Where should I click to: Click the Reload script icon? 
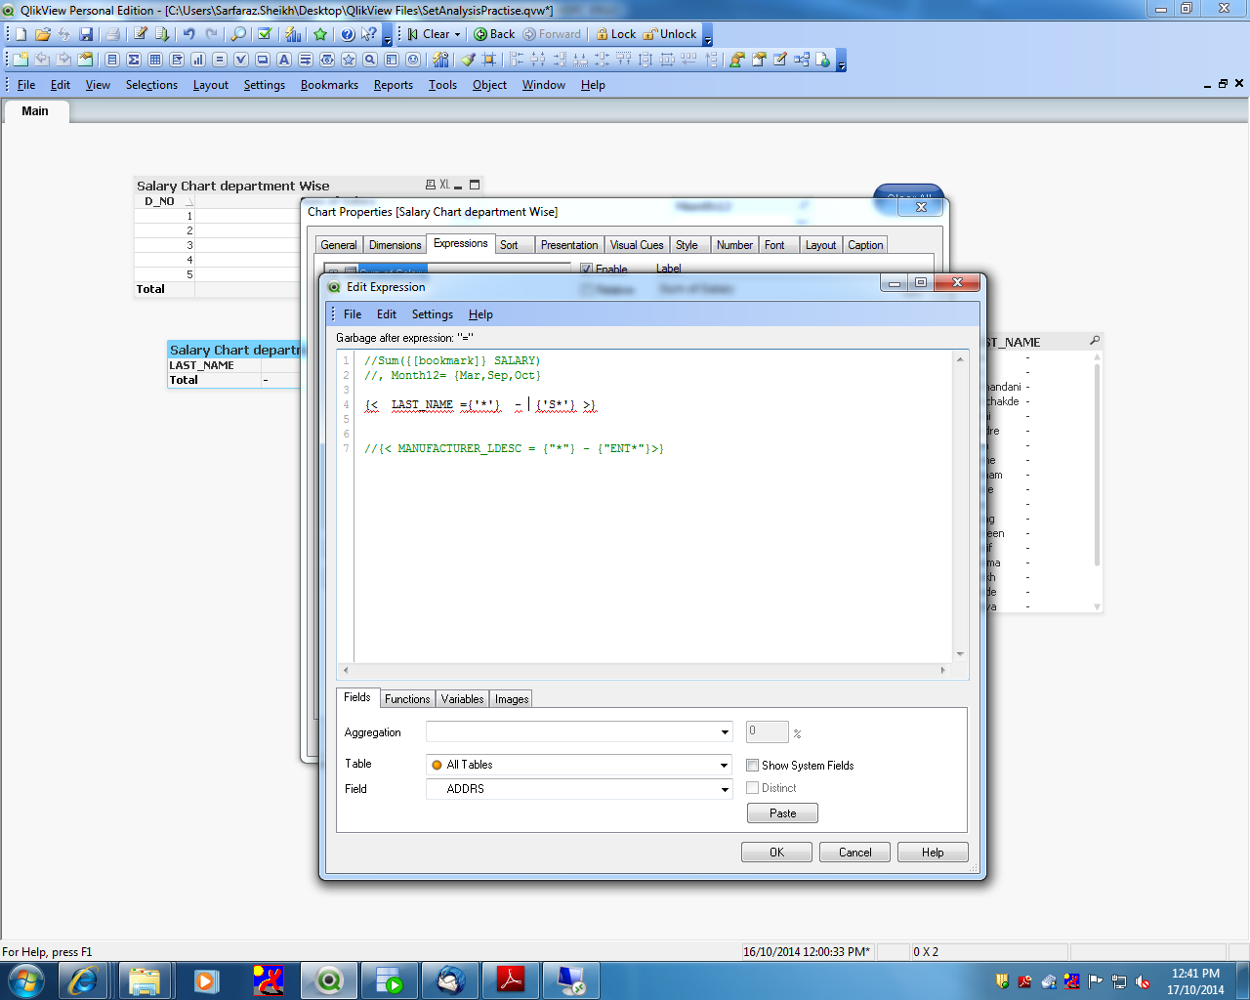162,34
